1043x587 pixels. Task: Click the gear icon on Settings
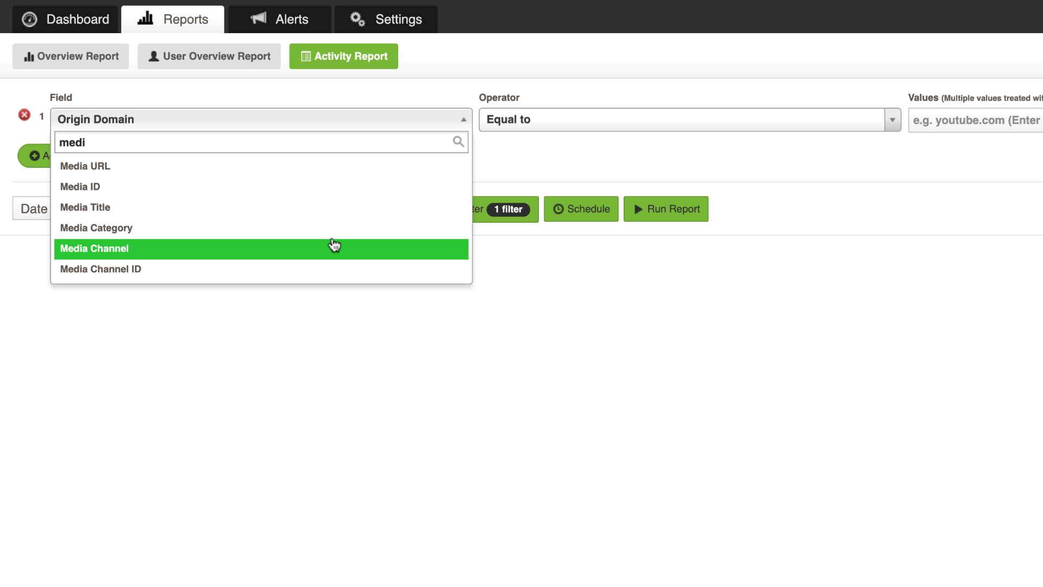coord(357,19)
